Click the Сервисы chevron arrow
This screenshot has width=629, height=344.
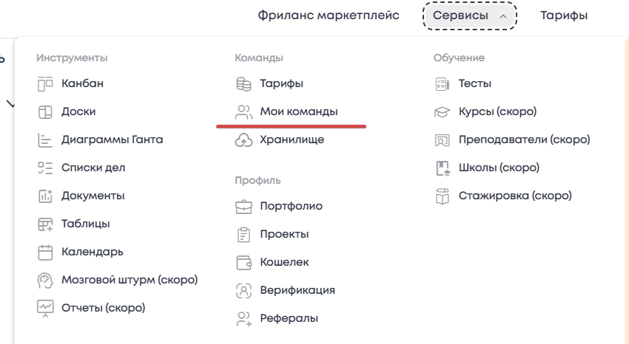tap(503, 16)
